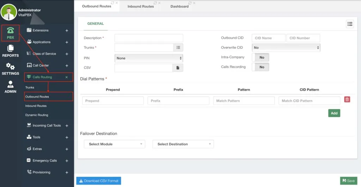Switch to the Inbound Routes tab
Image resolution: width=361 pixels, height=187 pixels.
[141, 6]
